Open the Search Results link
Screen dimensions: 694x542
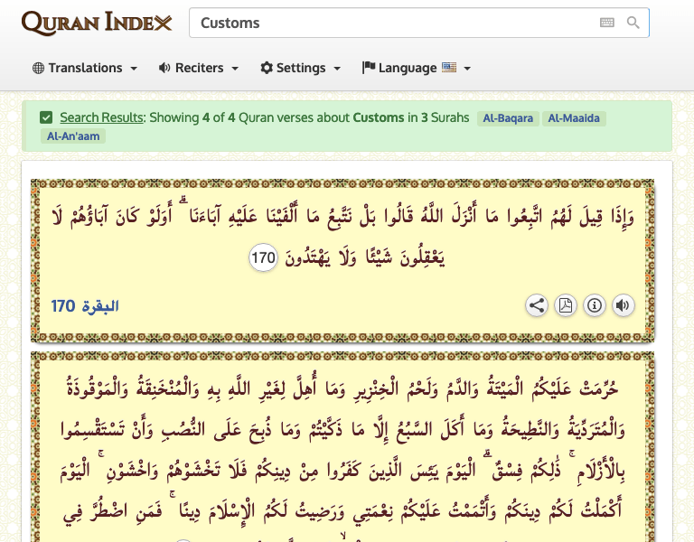[x=101, y=117]
